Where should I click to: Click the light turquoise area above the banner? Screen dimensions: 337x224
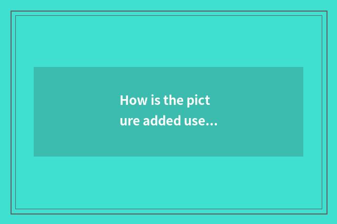point(168,41)
